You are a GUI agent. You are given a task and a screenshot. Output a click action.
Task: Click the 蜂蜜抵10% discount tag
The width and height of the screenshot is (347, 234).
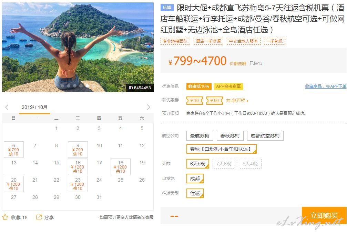pyautogui.click(x=199, y=87)
